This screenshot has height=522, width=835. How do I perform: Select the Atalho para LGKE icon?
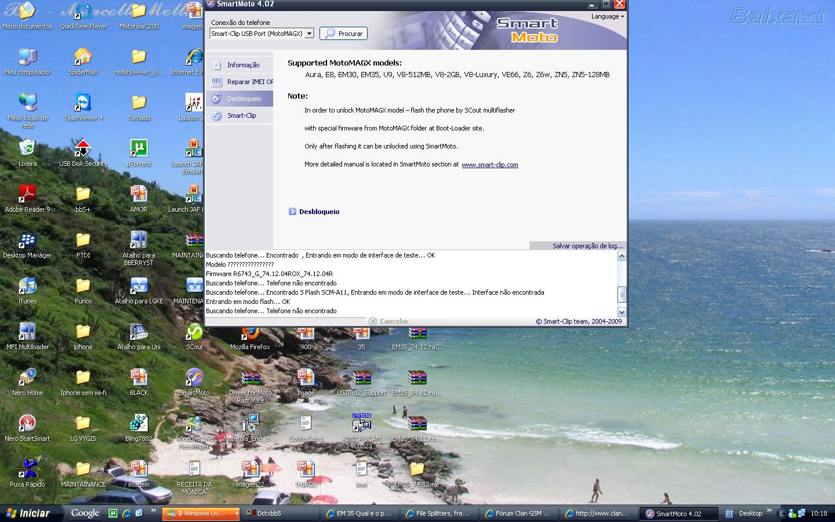click(x=139, y=291)
